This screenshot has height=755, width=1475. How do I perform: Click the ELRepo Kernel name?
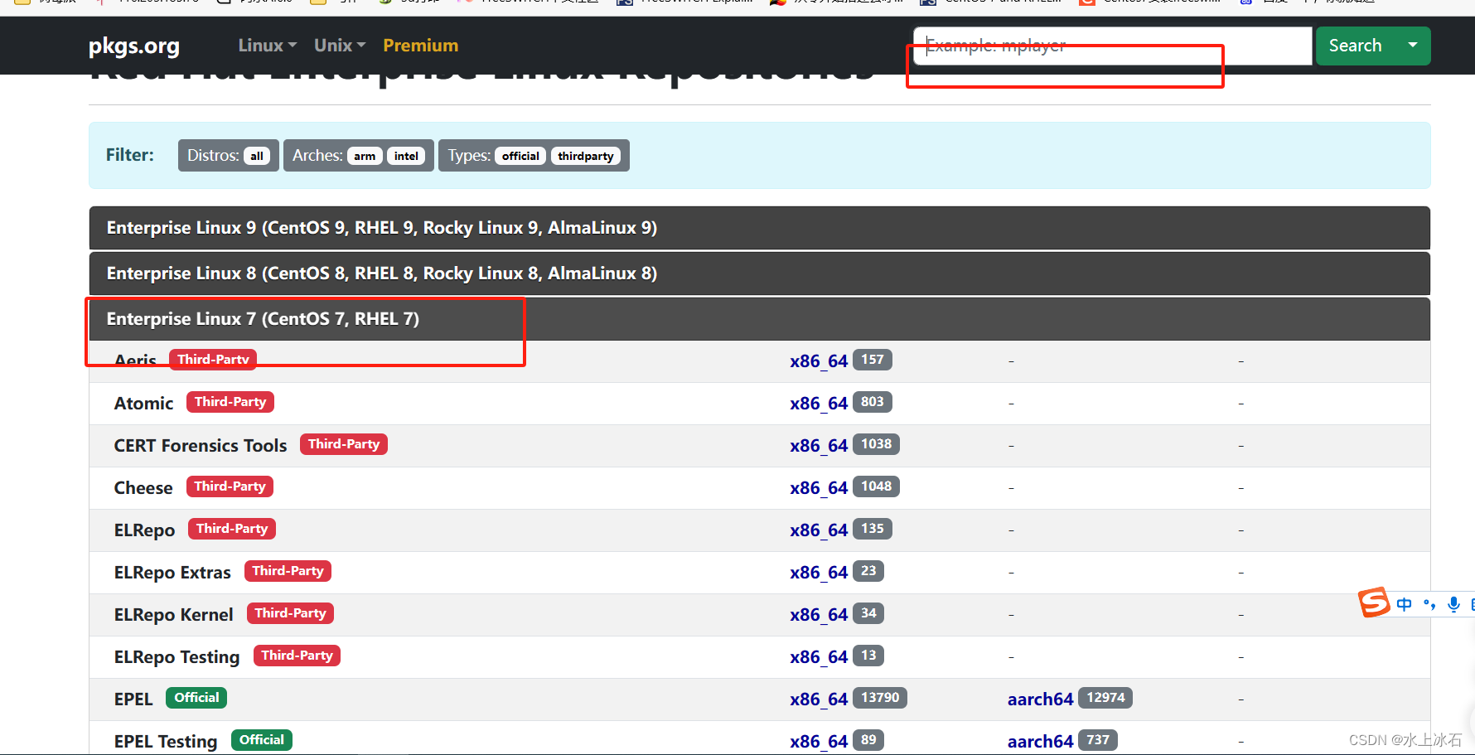174,615
